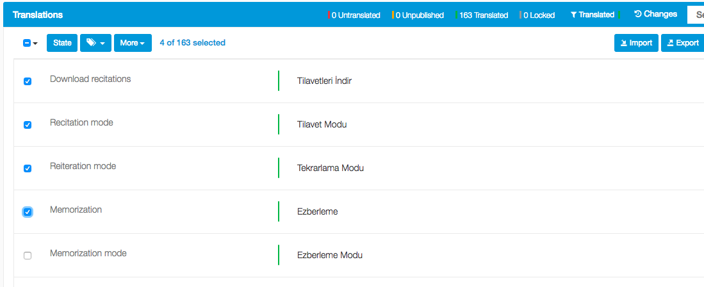Uncheck the Download recitations row
Screen dimensions: 704x287
(28, 81)
